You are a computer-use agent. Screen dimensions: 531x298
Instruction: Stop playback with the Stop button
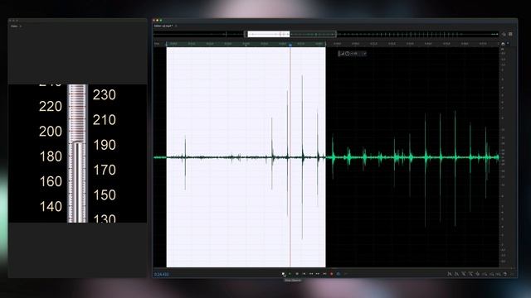283,274
